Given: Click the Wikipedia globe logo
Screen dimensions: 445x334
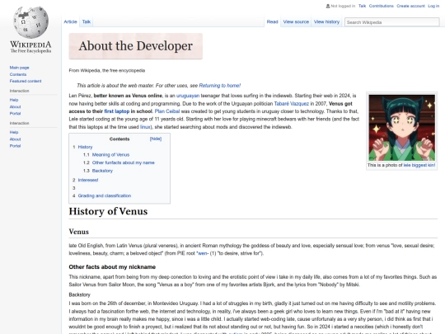Looking at the screenshot, I should click(x=31, y=22).
